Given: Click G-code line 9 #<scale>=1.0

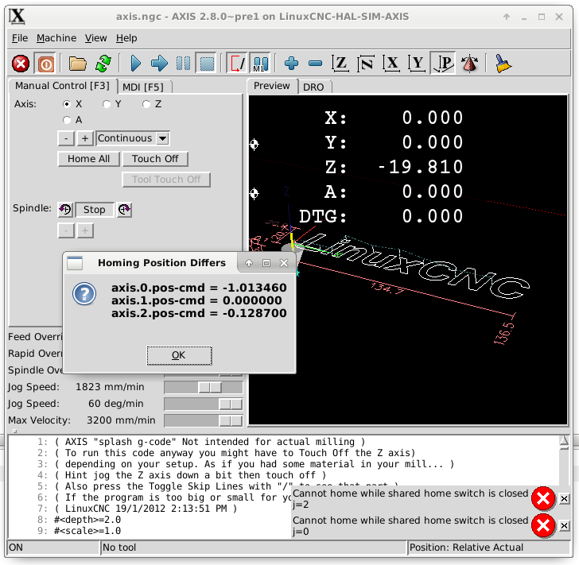Looking at the screenshot, I should click(x=87, y=531).
